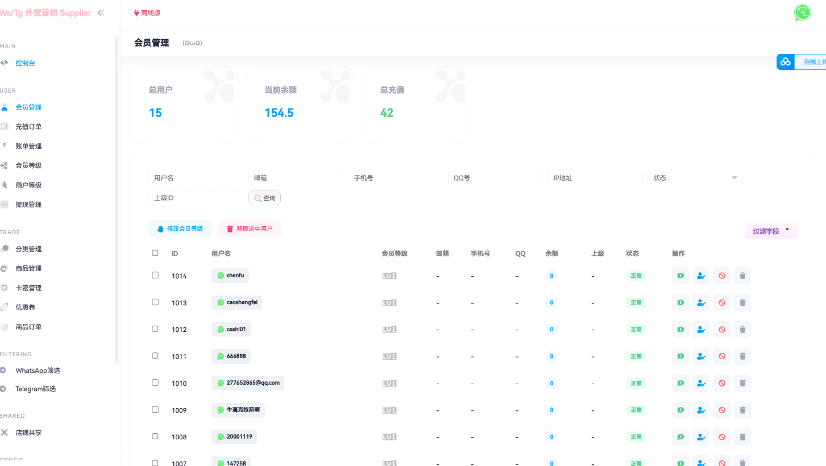The image size is (826, 466).
Task: Open the user avatar in top right
Action: [x=802, y=13]
